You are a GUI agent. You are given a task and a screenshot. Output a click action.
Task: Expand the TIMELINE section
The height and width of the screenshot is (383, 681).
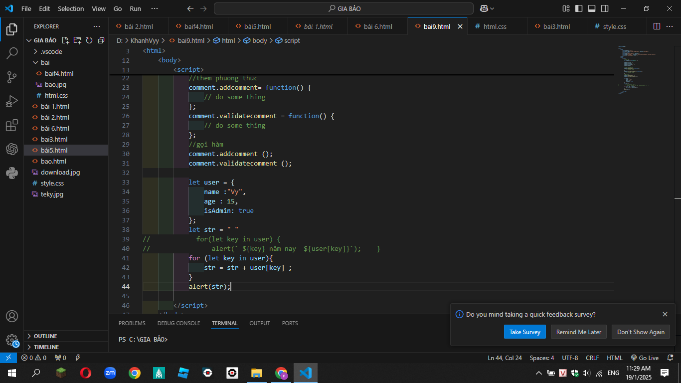[x=66, y=347]
